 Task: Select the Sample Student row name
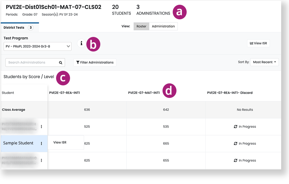click(x=18, y=143)
